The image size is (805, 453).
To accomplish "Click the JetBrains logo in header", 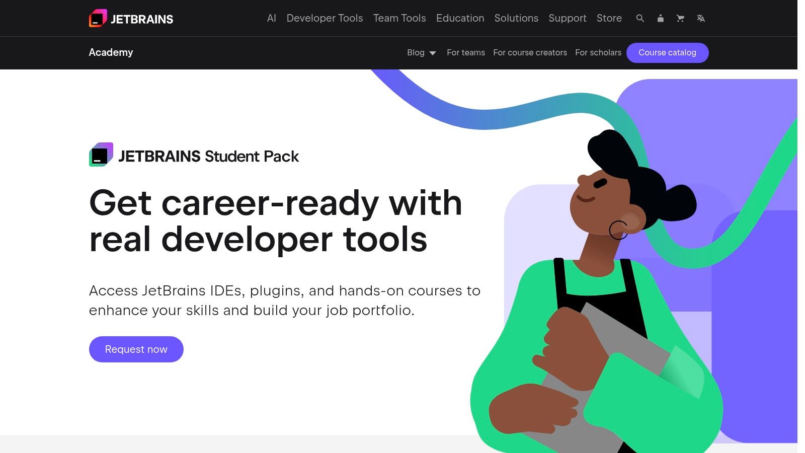I will click(131, 19).
